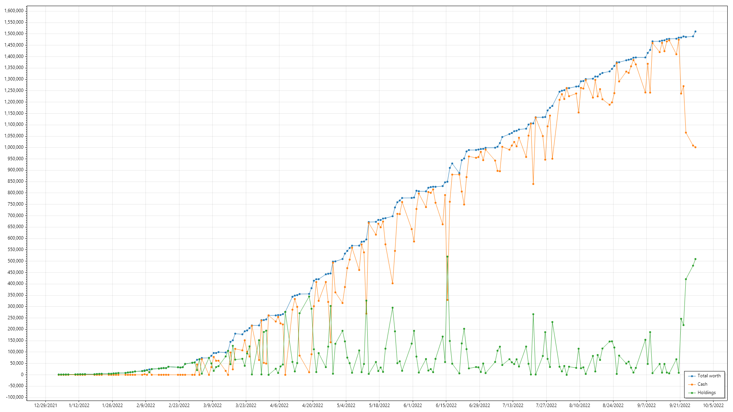
Task: Click the orange Cash legend marker
Action: (x=692, y=385)
